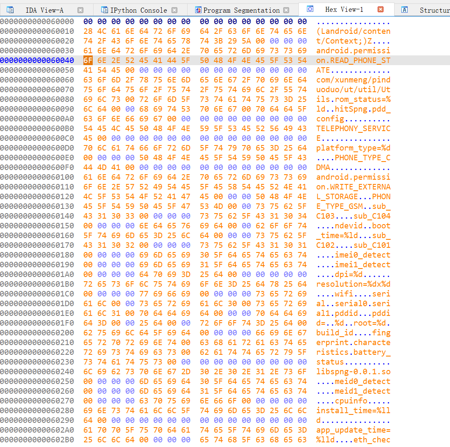Click ASCII text 'libspng-0.0.1.so'

pos(353,372)
